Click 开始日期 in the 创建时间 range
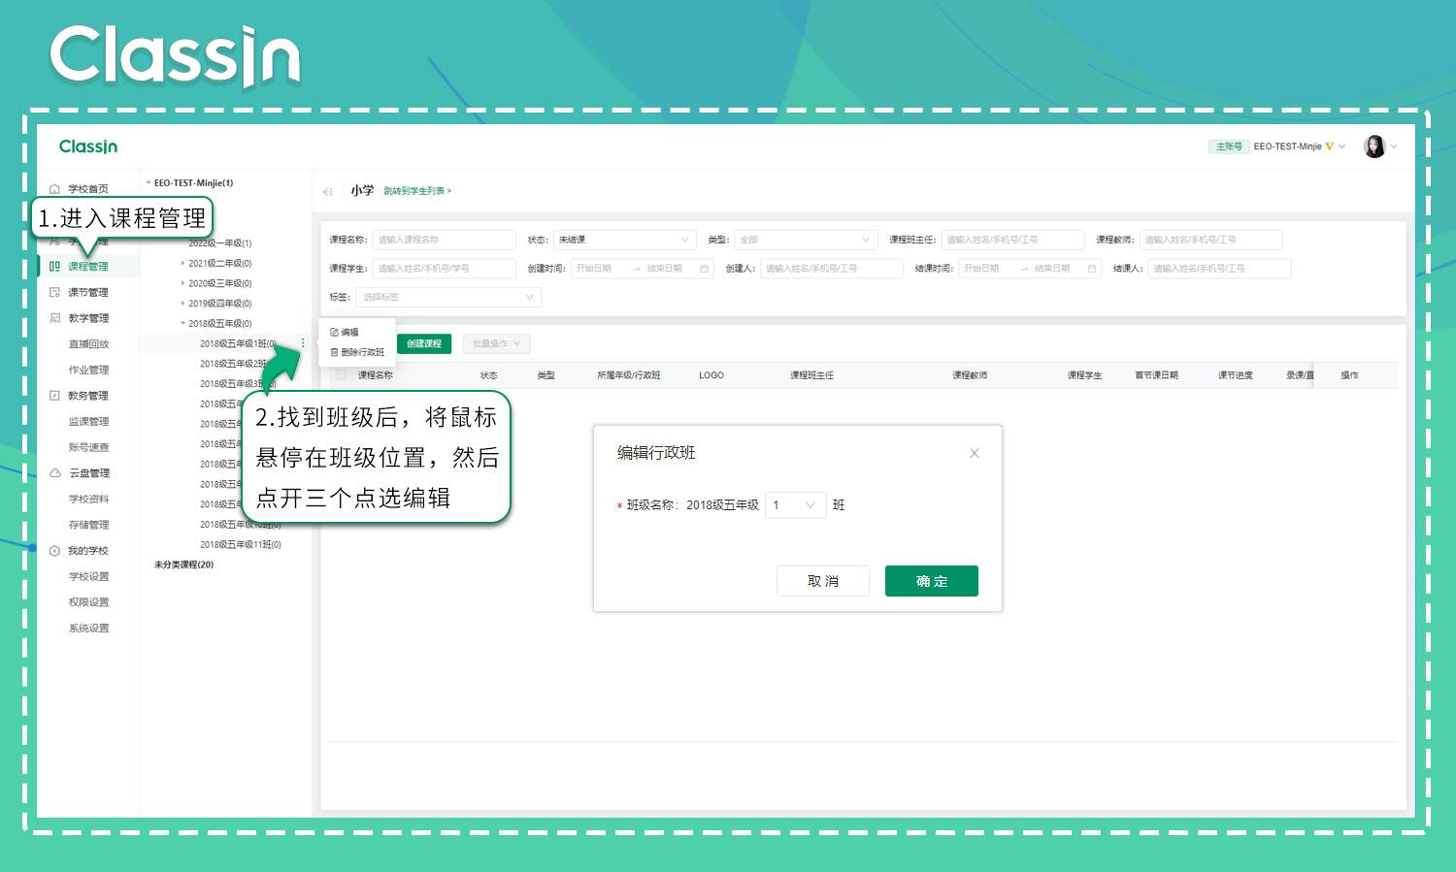The height and width of the screenshot is (872, 1456). point(594,269)
